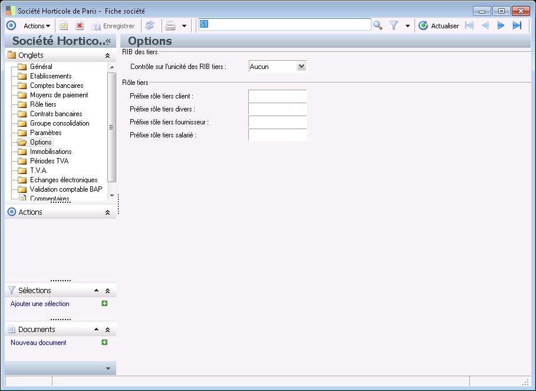The width and height of the screenshot is (536, 391).
Task: Open Commentaires document item
Action: [50, 198]
